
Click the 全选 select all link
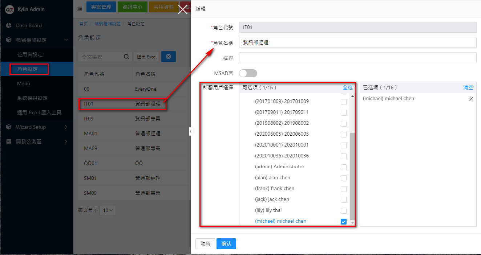pyautogui.click(x=347, y=87)
